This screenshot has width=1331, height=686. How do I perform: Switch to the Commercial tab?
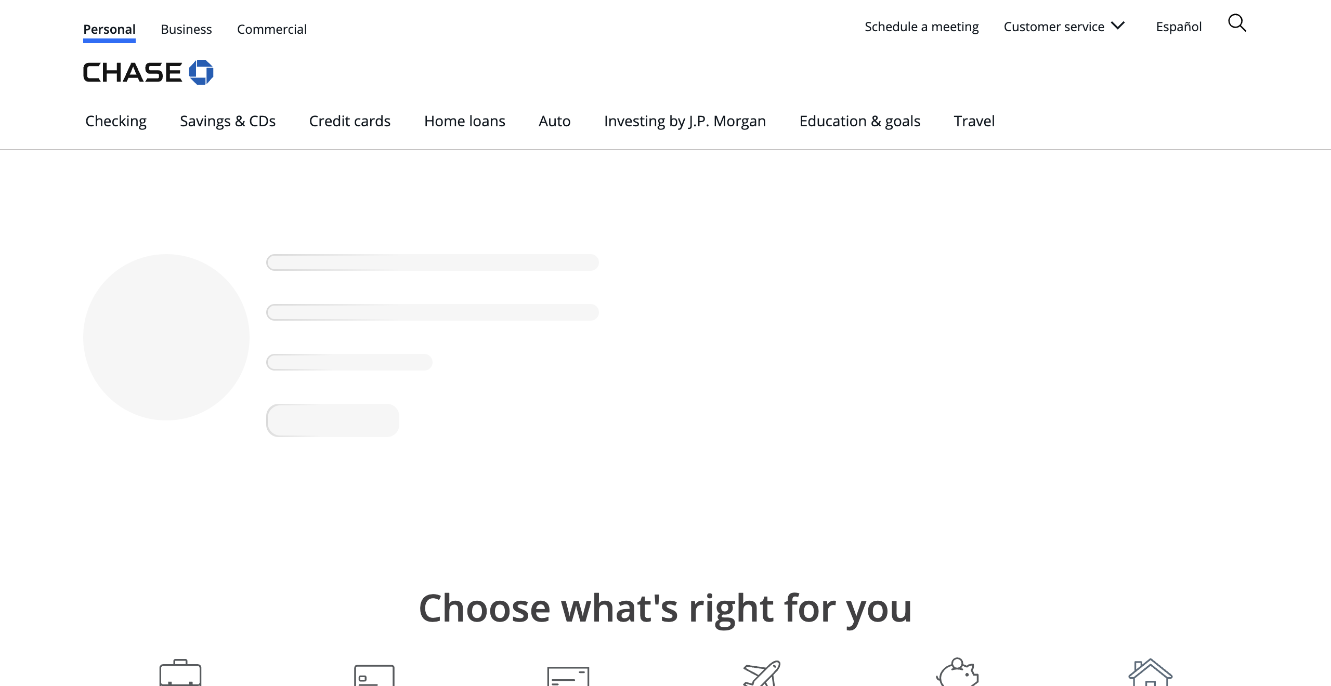[x=271, y=29]
